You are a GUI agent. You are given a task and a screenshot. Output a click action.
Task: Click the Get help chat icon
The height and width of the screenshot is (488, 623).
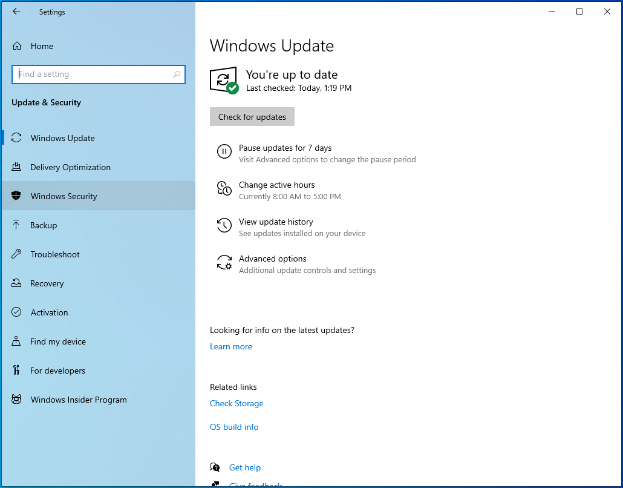tap(215, 466)
